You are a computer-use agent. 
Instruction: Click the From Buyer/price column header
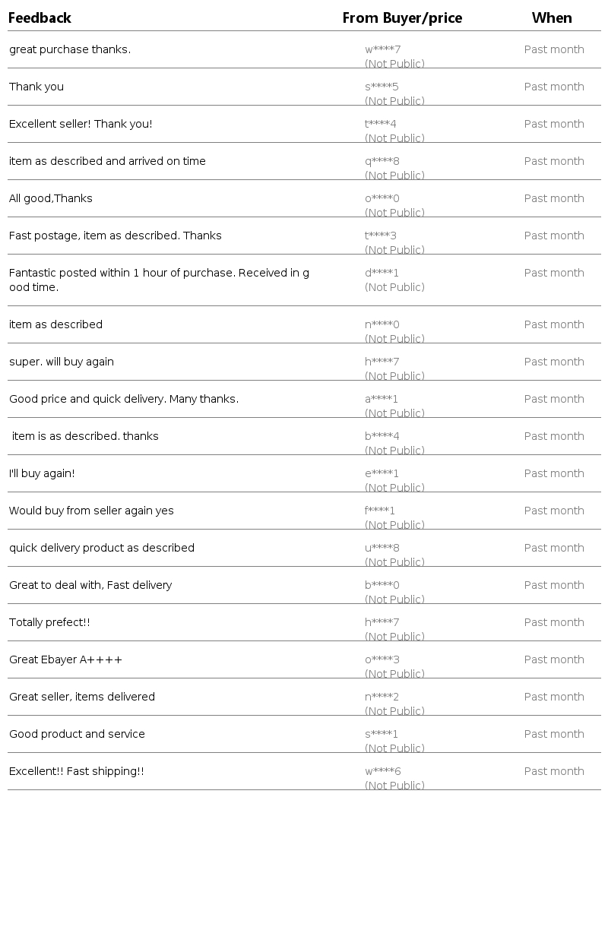click(402, 17)
